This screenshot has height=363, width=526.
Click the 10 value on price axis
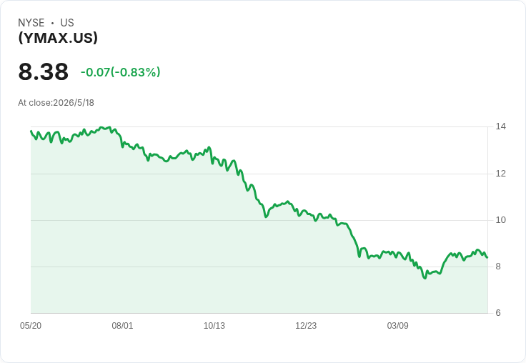pos(500,220)
